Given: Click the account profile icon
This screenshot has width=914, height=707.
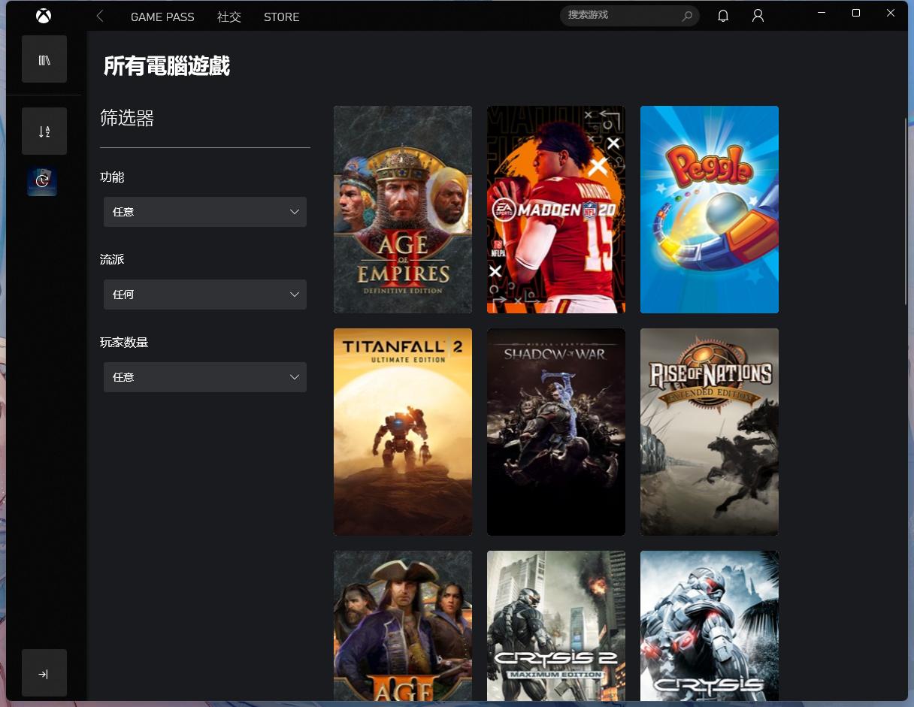Looking at the screenshot, I should click(758, 15).
